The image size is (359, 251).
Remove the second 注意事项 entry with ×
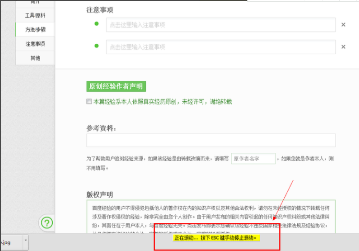click(343, 47)
